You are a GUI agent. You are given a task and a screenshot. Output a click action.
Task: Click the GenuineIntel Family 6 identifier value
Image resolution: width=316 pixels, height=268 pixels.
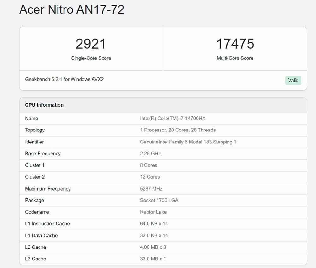pyautogui.click(x=188, y=142)
